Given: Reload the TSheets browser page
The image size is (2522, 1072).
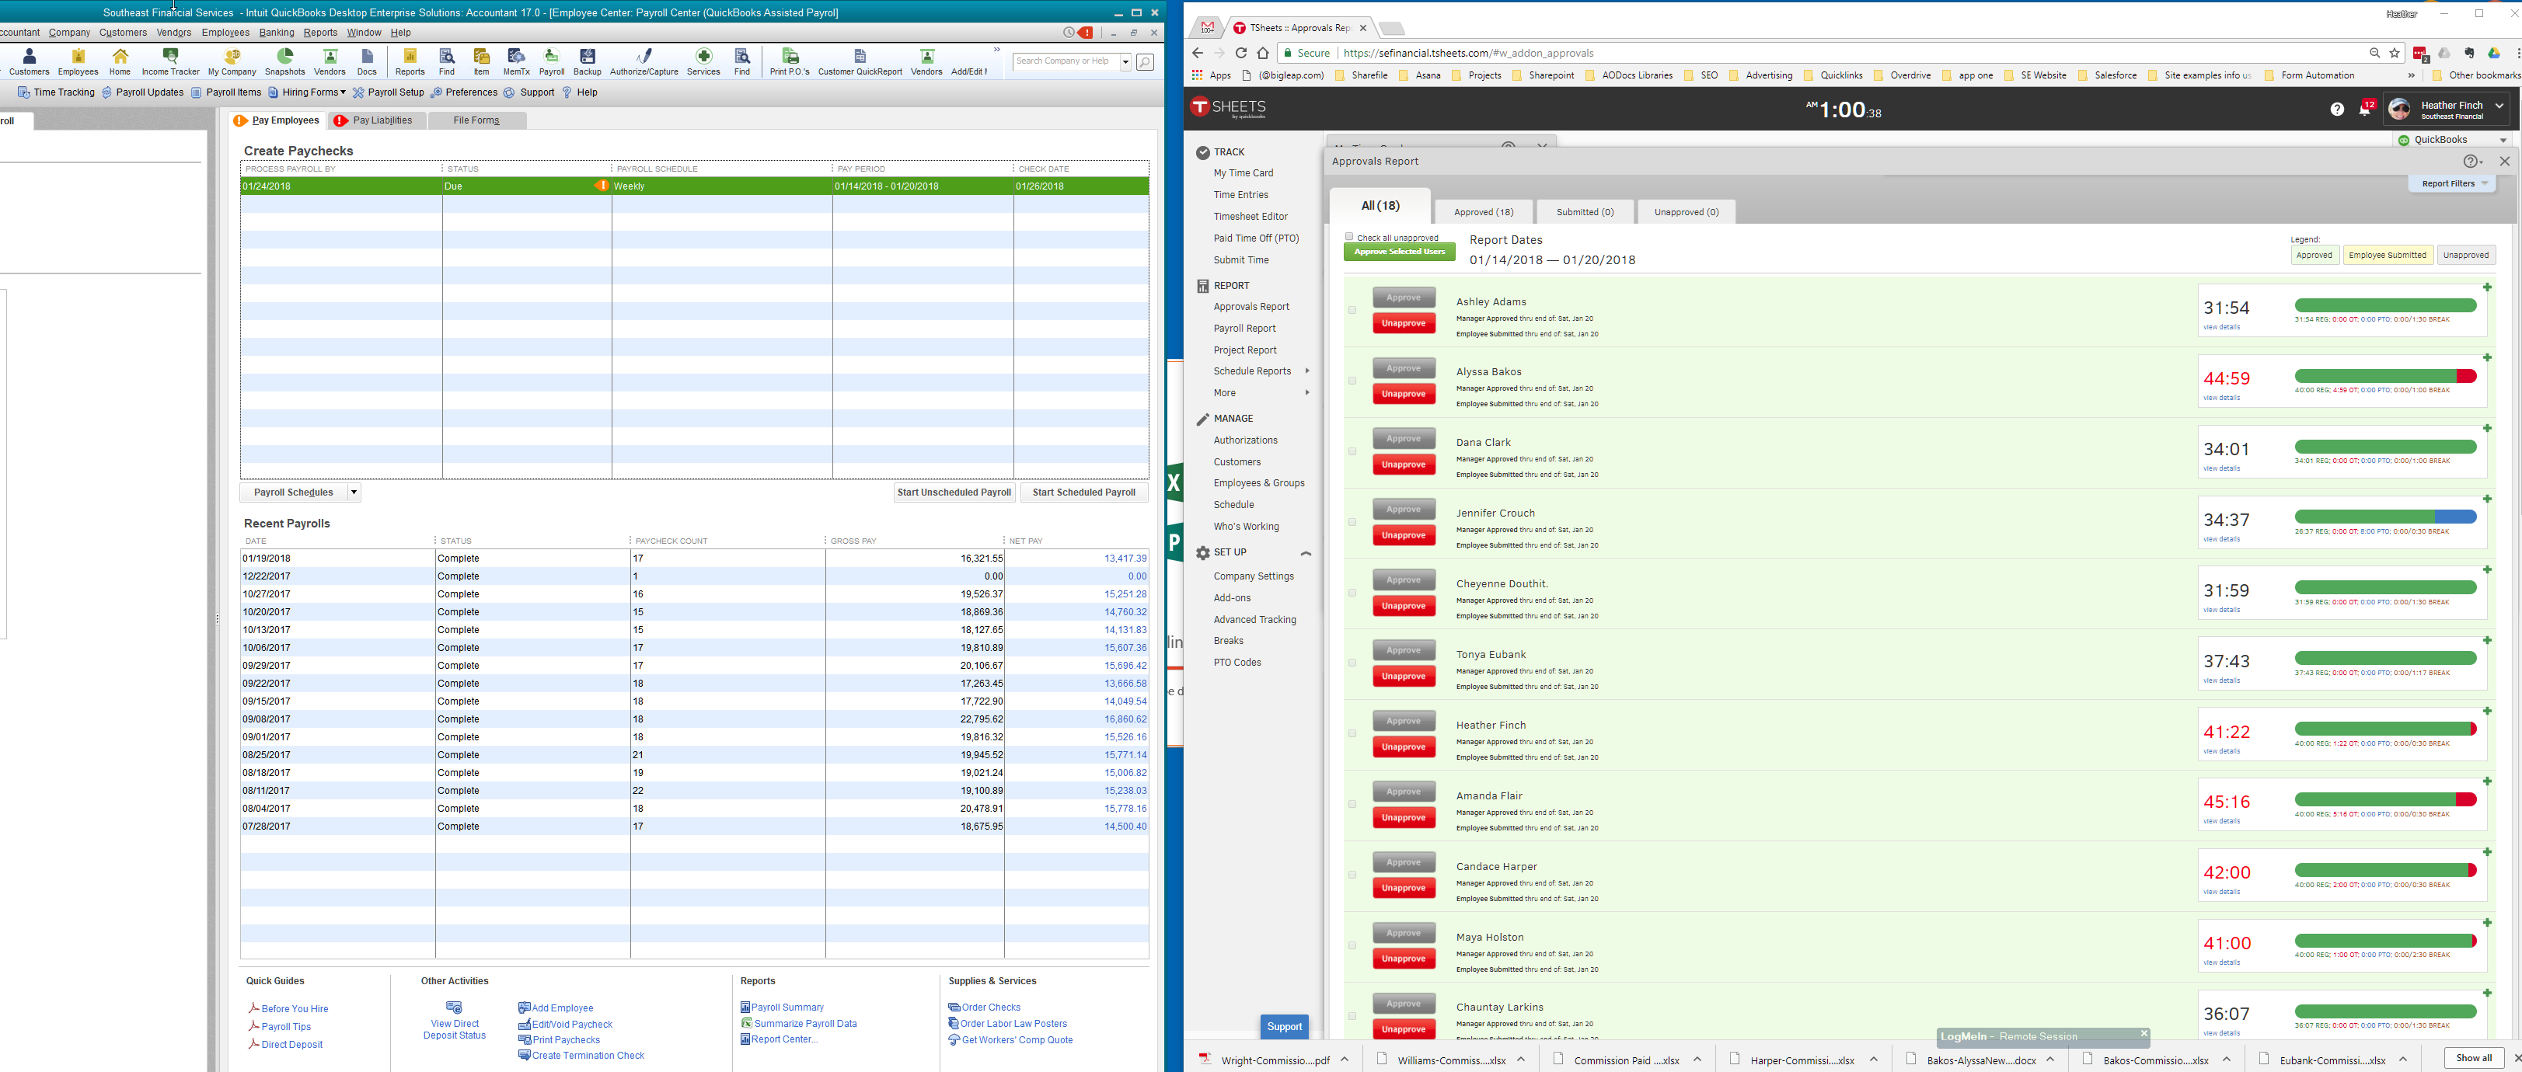Looking at the screenshot, I should (x=1240, y=53).
